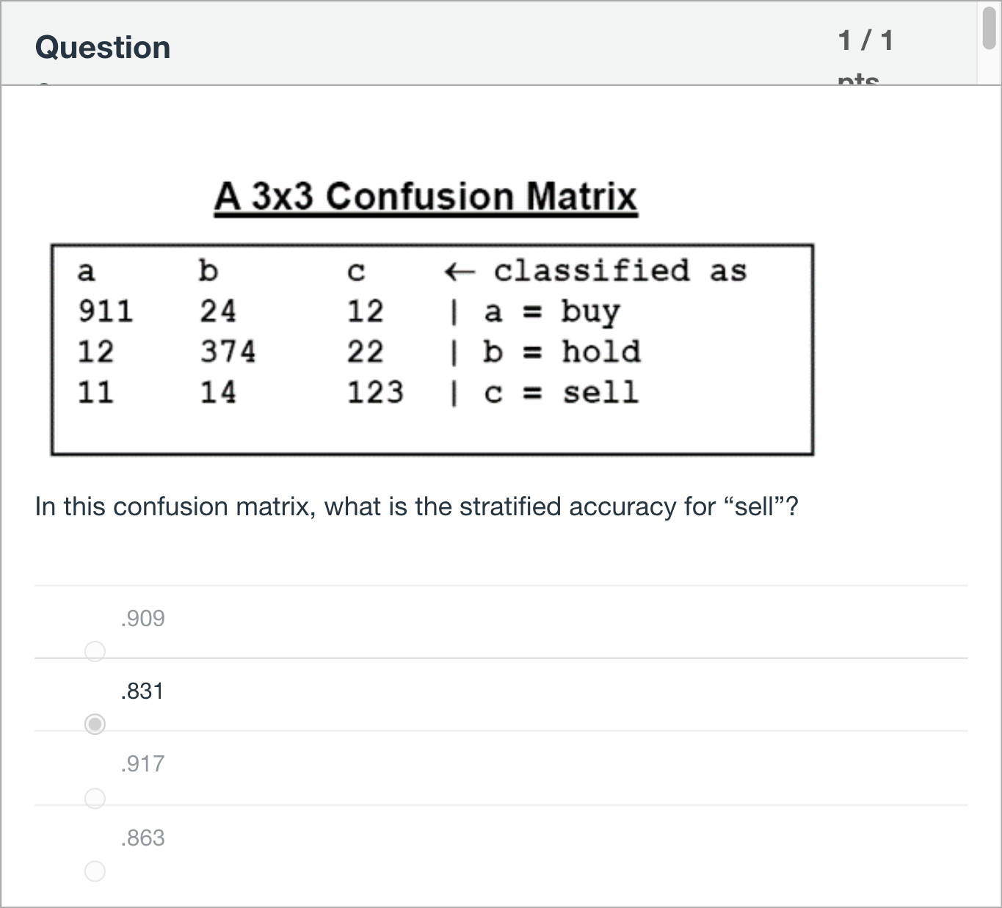1002x908 pixels.
Task: Pick the .863 radio button
Action: [95, 871]
